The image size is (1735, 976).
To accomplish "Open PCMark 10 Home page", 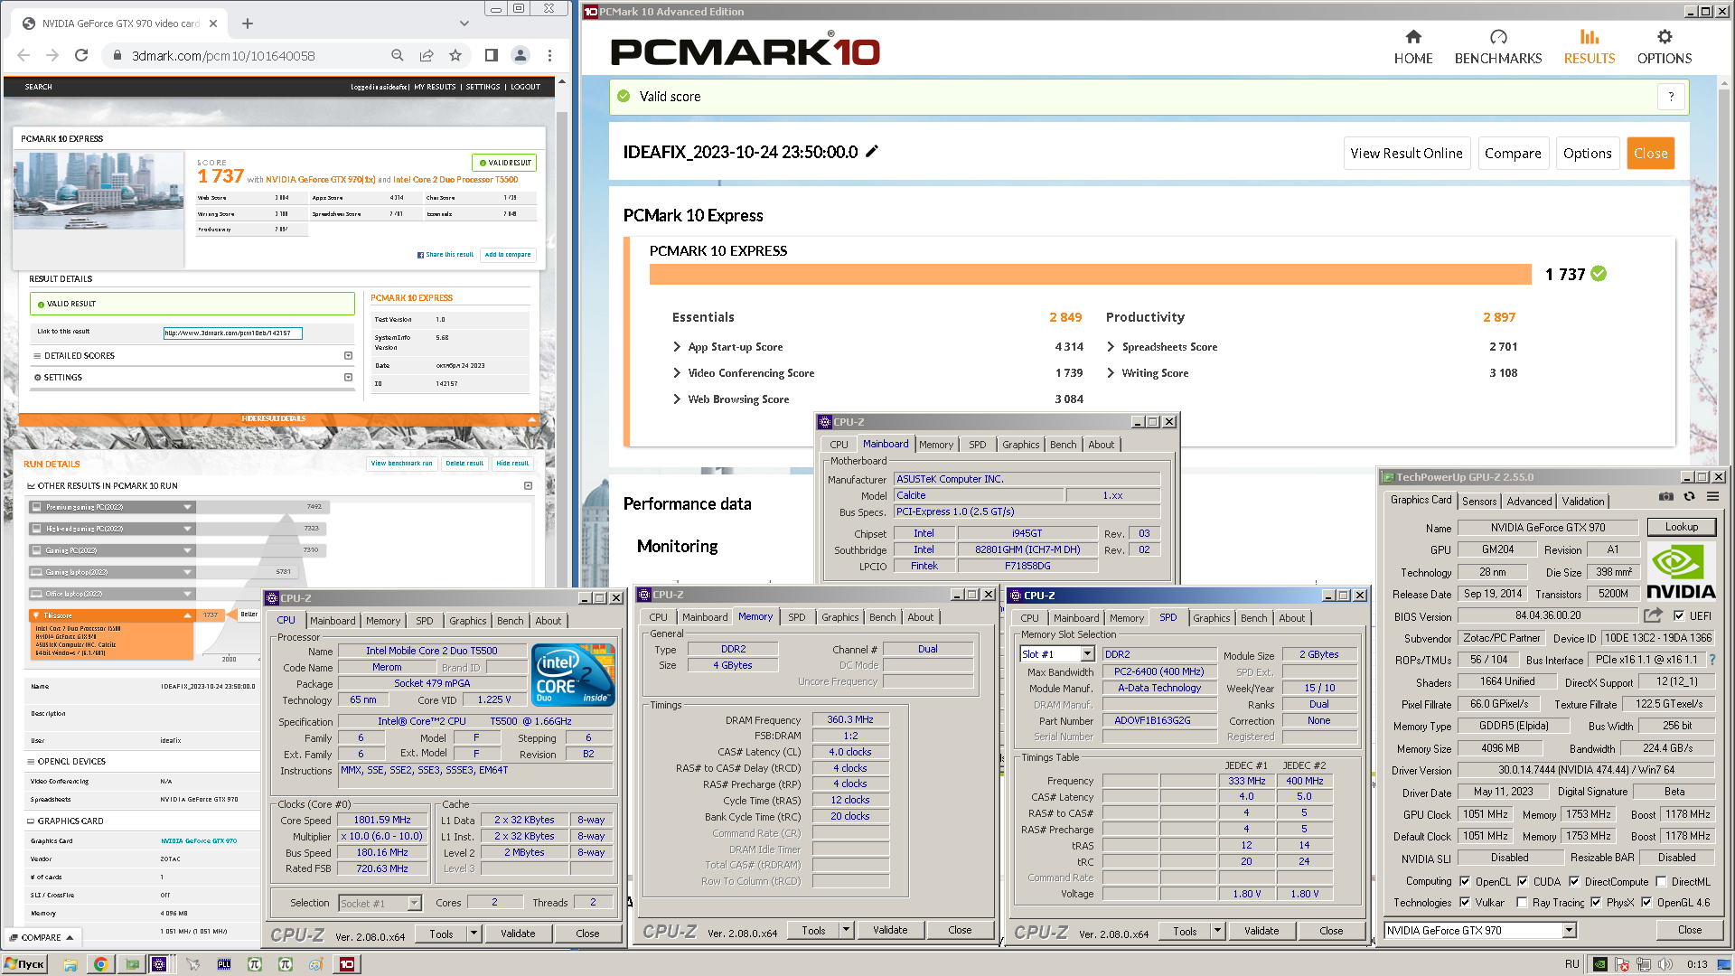I will point(1413,47).
